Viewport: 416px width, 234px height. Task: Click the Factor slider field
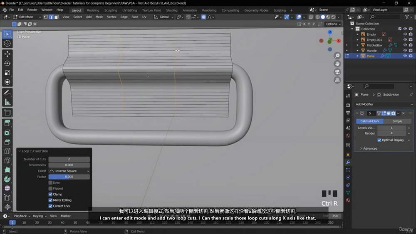click(x=69, y=177)
